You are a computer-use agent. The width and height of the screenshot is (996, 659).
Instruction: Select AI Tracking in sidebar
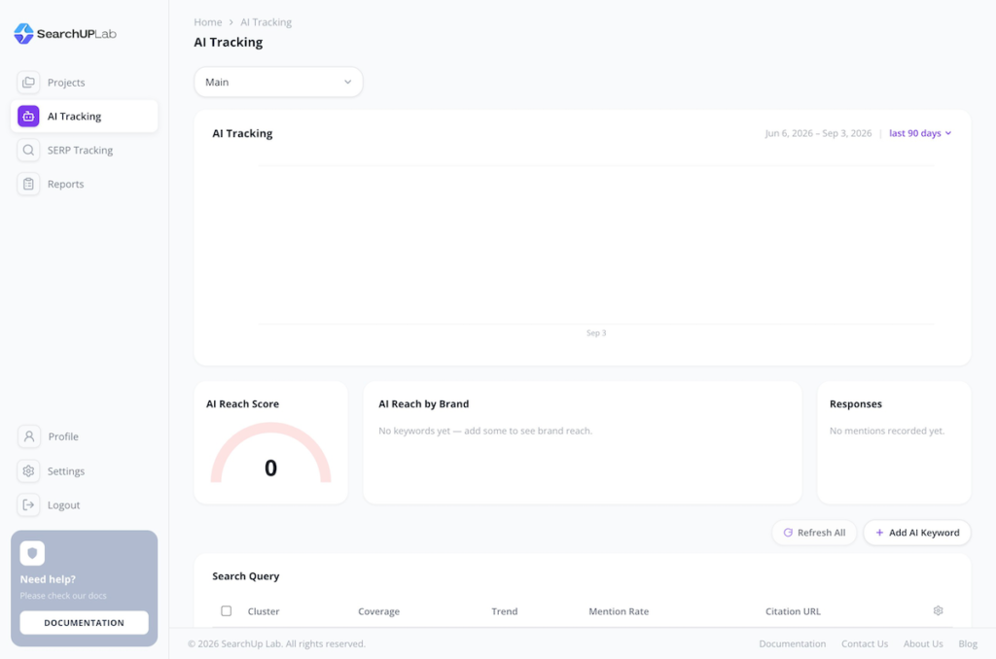pos(84,117)
